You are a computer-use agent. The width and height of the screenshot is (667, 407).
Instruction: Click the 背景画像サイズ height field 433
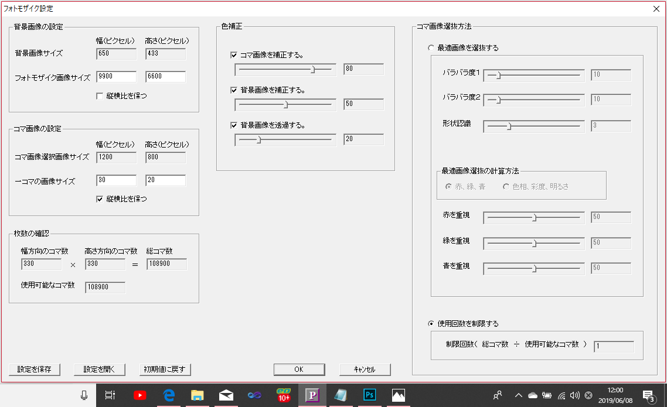(165, 53)
